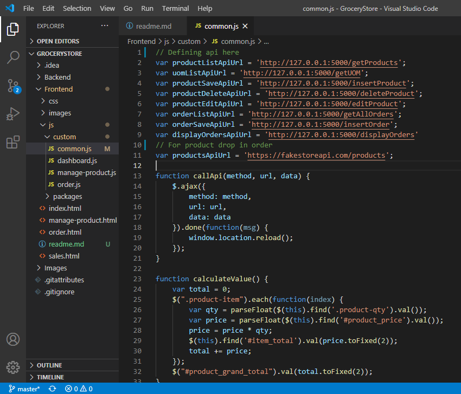Click JS icon of order.js file
Image resolution: width=461 pixels, height=394 pixels.
[x=51, y=184]
